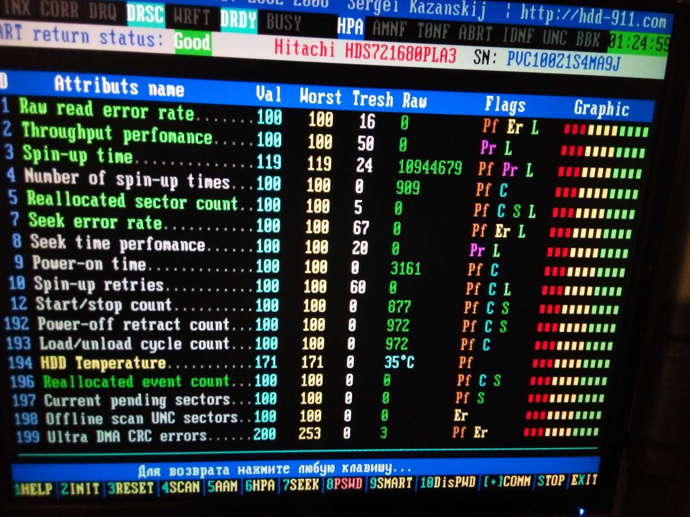Select the 5AAM function key

pyautogui.click(x=222, y=486)
